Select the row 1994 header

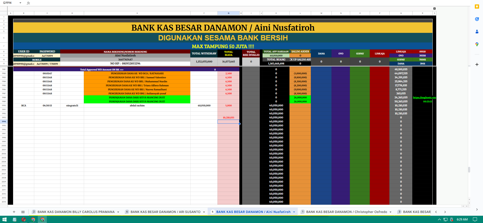click(x=4, y=122)
